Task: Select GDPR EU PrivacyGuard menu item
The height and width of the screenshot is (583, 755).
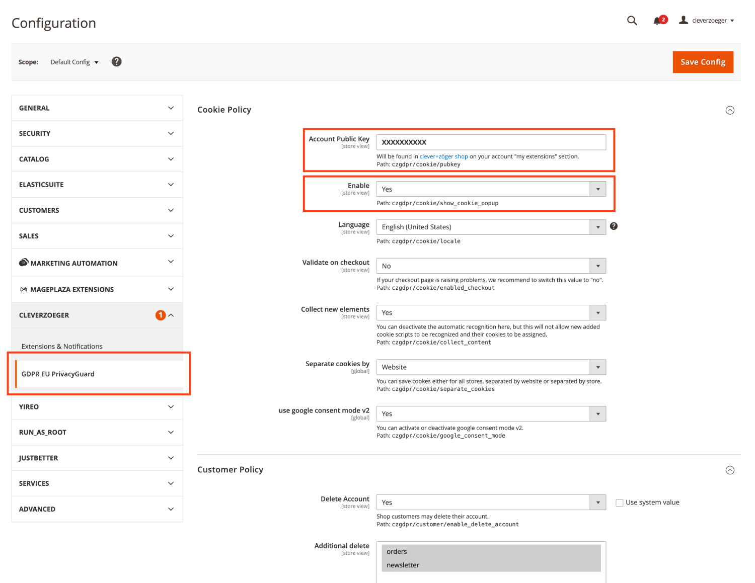Action: [99, 374]
